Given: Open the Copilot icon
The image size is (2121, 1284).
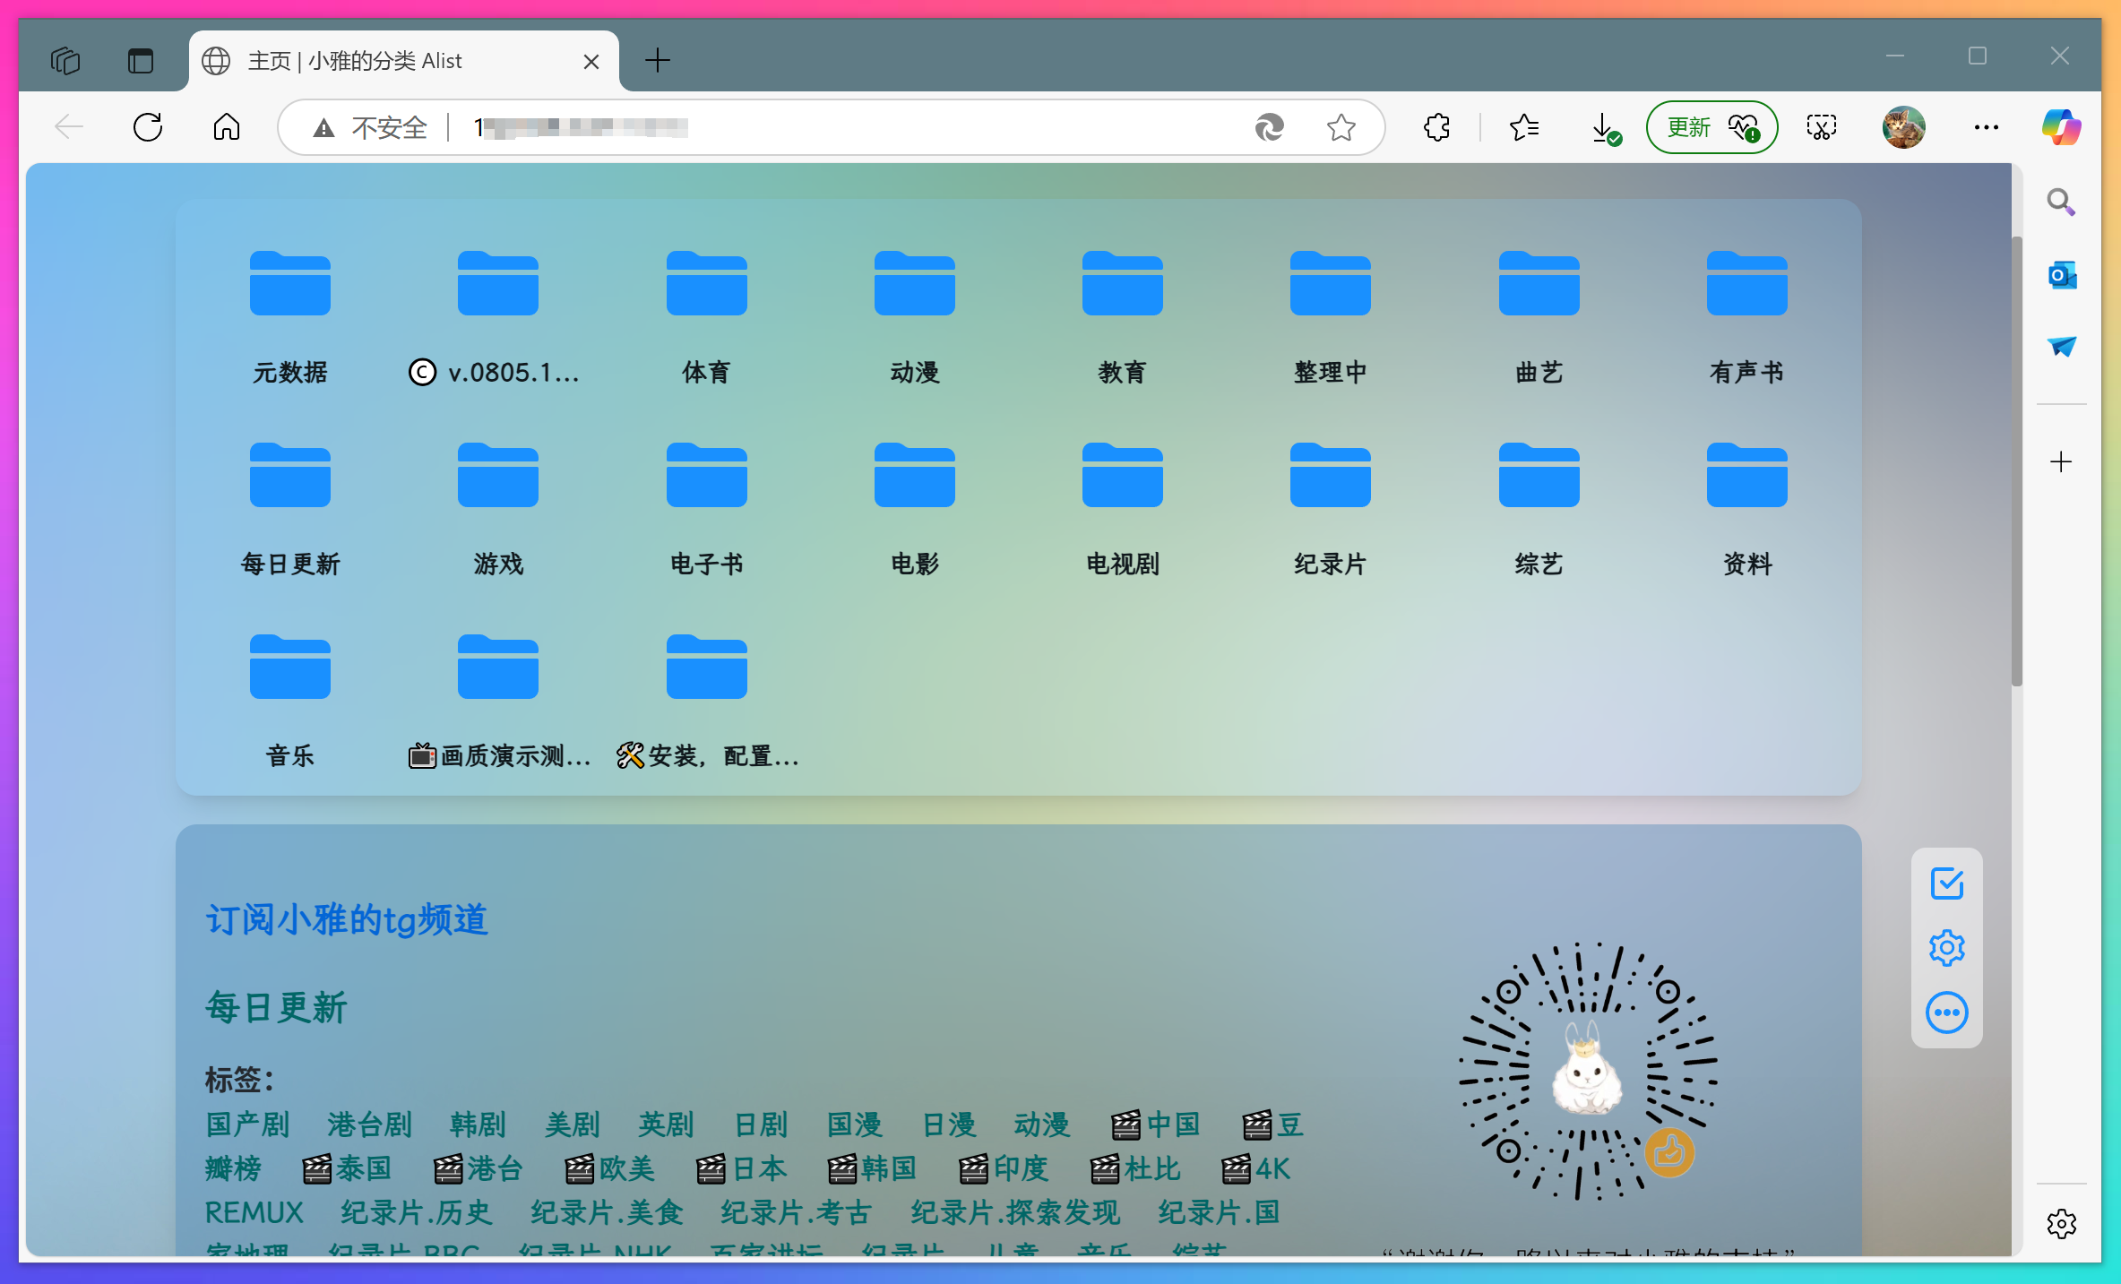Looking at the screenshot, I should 2061,127.
